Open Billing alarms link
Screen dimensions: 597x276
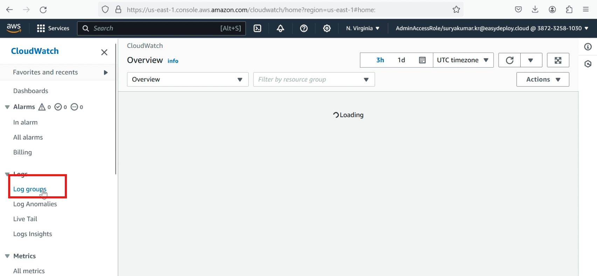tap(22, 153)
